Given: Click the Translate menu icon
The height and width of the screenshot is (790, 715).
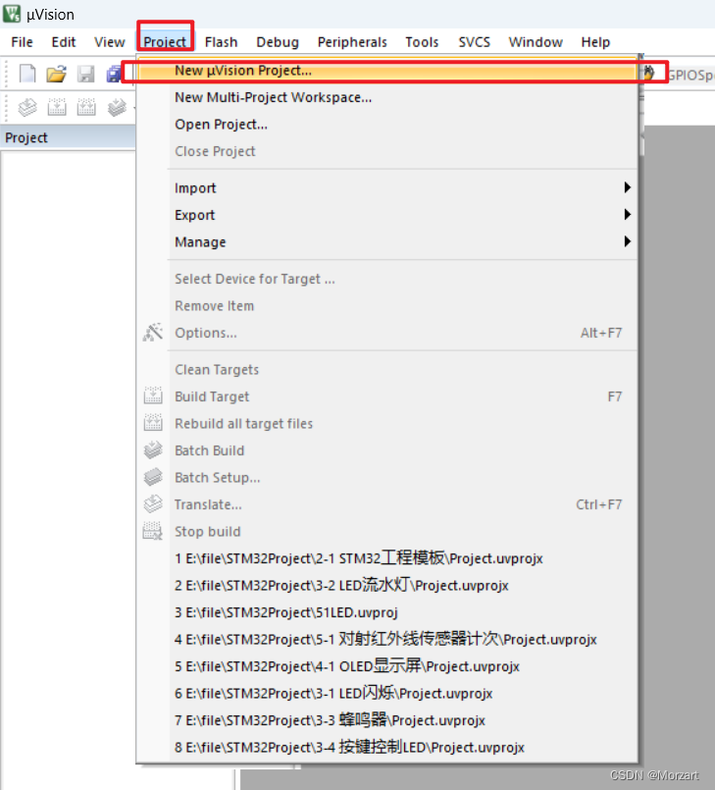Looking at the screenshot, I should coord(153,503).
